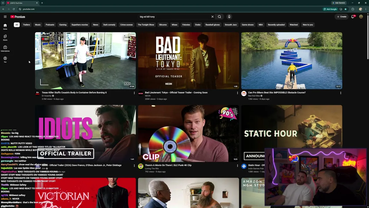Go to Home in the sidebar

pyautogui.click(x=5, y=27)
